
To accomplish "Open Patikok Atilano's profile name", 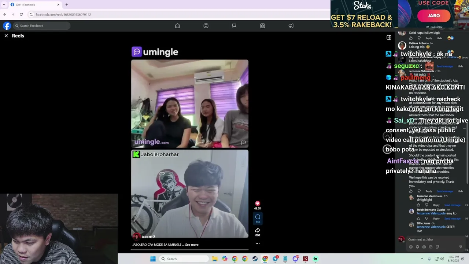I will [x=418, y=43].
